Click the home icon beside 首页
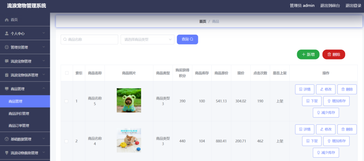 click(x=7, y=19)
